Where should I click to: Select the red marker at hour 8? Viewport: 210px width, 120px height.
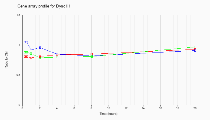pyautogui.click(x=91, y=54)
